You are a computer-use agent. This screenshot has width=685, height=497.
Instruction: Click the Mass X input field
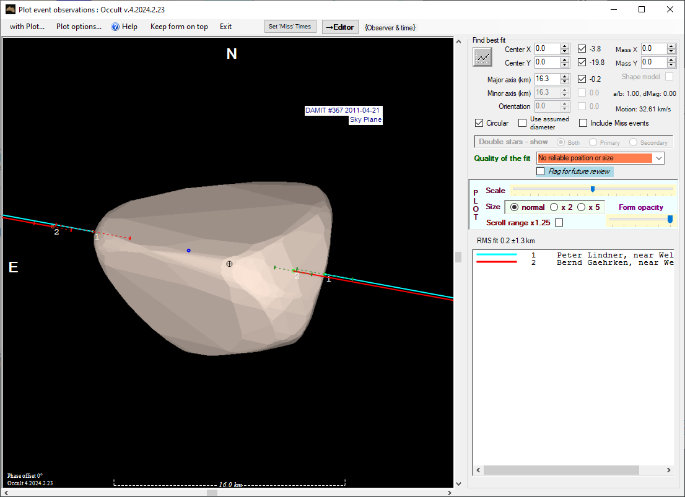653,49
